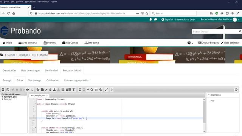Switch to the Descripción tab
The height and width of the screenshot is (136, 242).
tap(9, 71)
